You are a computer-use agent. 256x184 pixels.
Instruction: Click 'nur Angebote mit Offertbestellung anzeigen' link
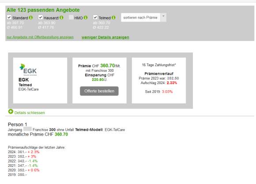click(40, 37)
